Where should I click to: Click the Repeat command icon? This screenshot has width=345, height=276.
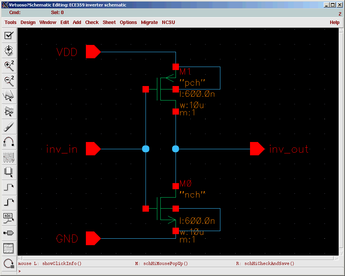coord(9,263)
